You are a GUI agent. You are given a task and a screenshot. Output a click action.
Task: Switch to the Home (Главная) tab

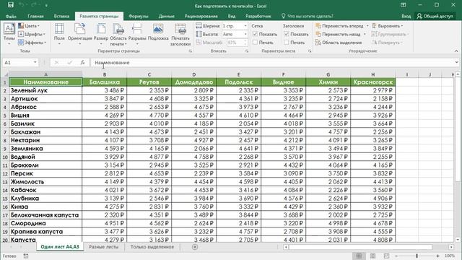pos(35,16)
